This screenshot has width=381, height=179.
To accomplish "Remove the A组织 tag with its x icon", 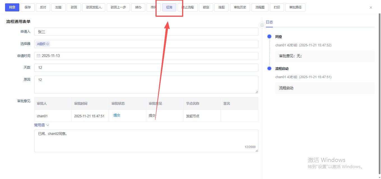I will click(48, 44).
